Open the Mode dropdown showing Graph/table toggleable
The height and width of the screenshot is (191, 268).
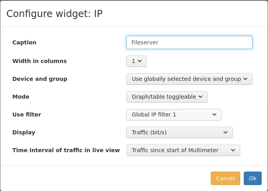167,97
